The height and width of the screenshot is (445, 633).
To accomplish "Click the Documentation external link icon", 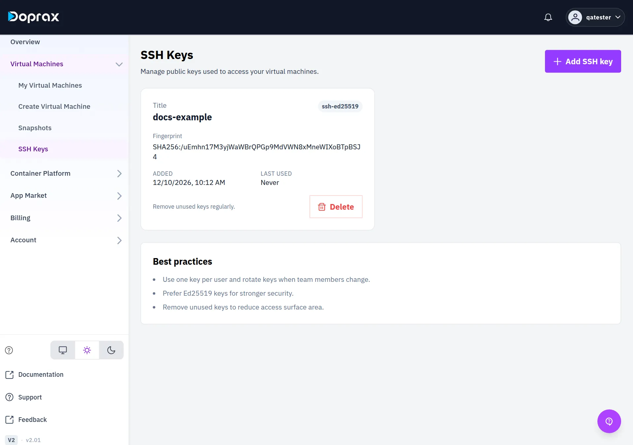I will (10, 375).
